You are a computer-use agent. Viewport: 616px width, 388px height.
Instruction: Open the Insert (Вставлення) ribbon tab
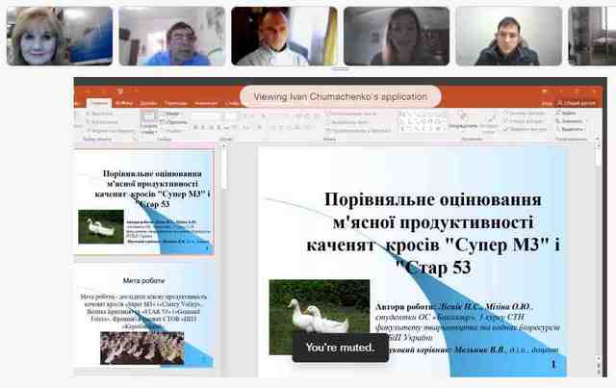[x=124, y=103]
